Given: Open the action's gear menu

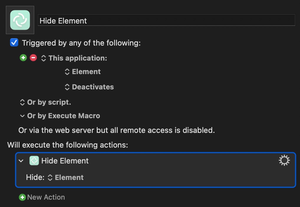Looking at the screenshot, I should (284, 161).
